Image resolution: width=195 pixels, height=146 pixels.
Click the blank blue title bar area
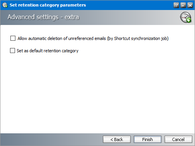pyautogui.click(x=128, y=5)
